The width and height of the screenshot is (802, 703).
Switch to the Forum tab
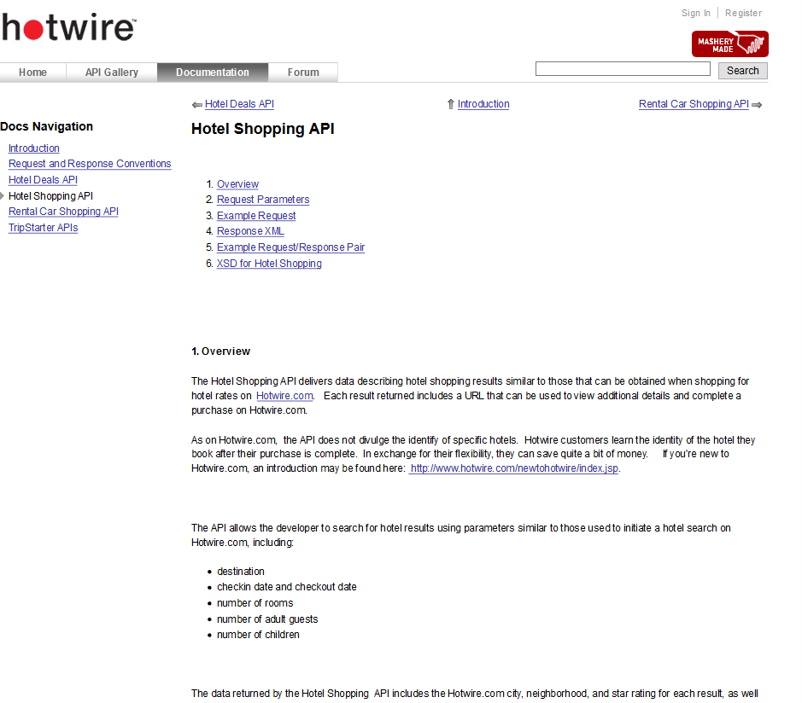(303, 73)
